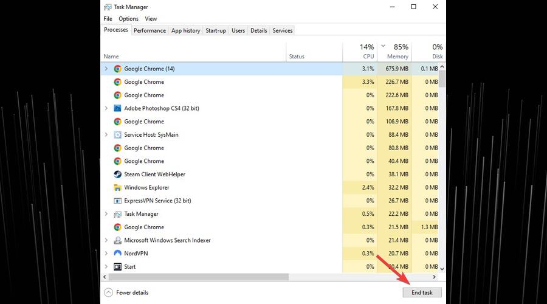Click the Steam Client WebHelper icon
The width and height of the screenshot is (547, 304).
117,174
